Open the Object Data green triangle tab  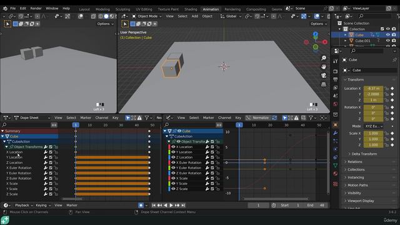coord(336,166)
